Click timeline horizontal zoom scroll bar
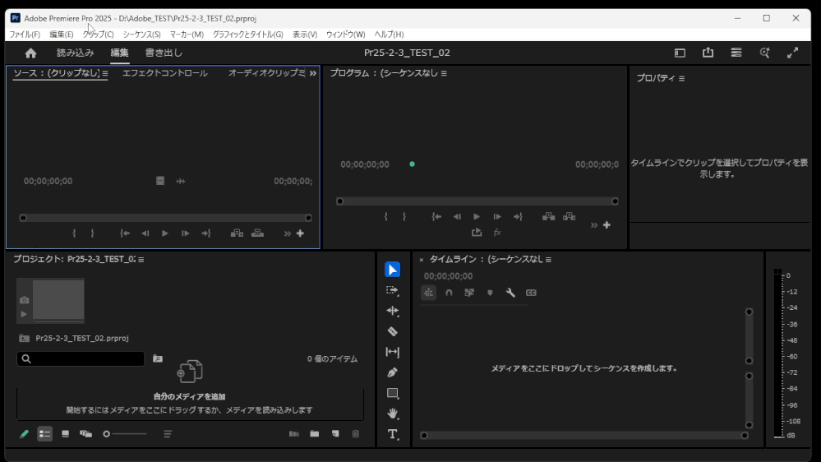821x462 pixels. pyautogui.click(x=583, y=436)
